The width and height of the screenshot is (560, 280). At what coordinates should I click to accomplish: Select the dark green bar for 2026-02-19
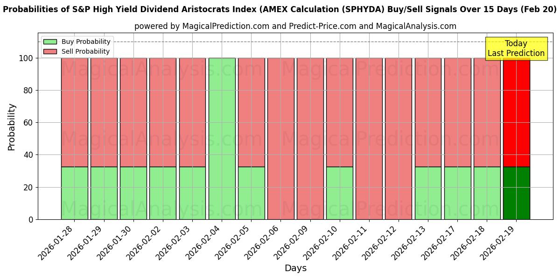tap(516, 191)
